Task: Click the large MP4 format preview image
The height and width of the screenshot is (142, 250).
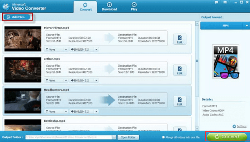Action: [225, 62]
